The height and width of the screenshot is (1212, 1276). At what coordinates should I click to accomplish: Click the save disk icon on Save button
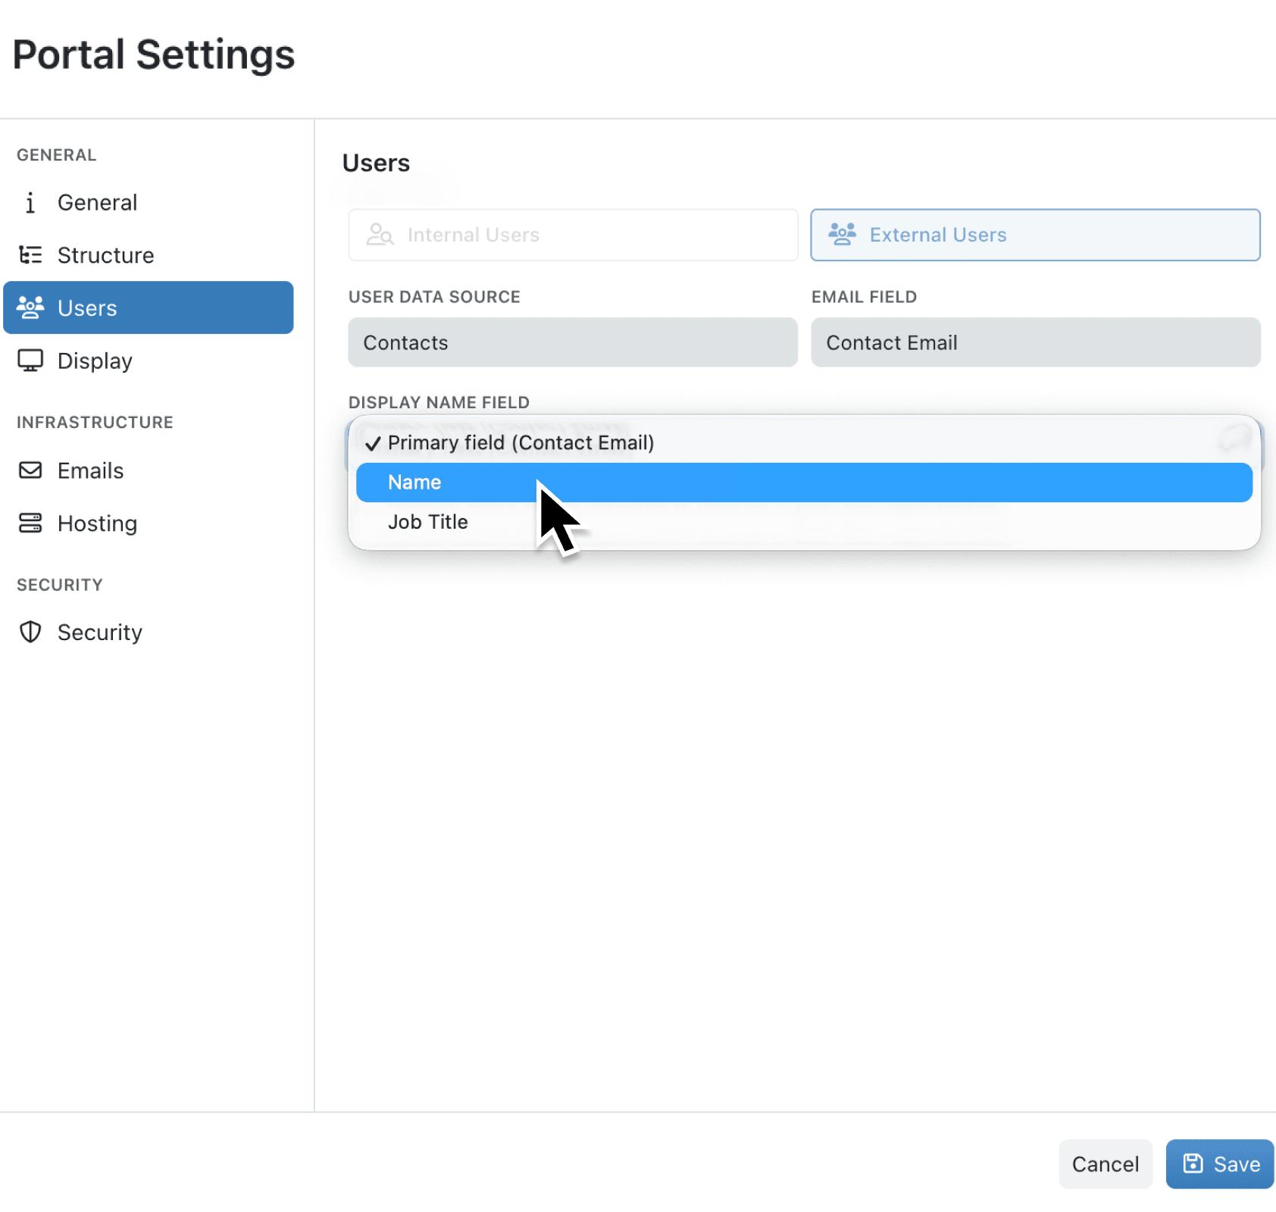[1193, 1164]
